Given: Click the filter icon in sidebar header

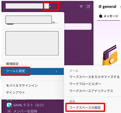Looking at the screenshot, I should pos(81,6).
